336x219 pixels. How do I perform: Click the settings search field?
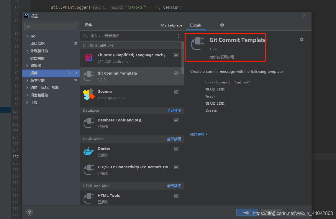[x=51, y=26]
